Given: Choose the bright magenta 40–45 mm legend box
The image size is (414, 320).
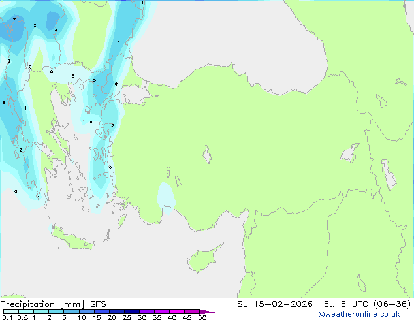Looking at the screenshot, I should click(177, 312).
